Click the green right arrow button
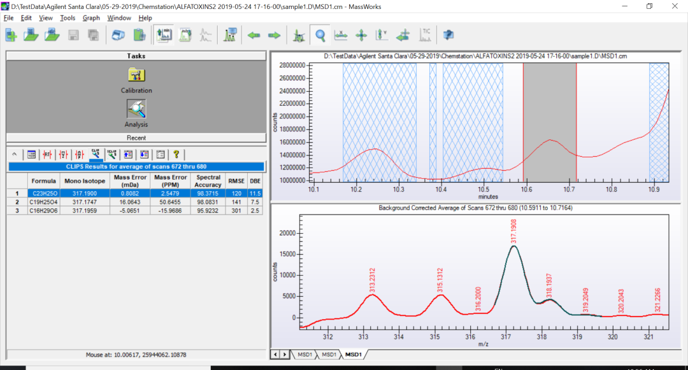The height and width of the screenshot is (370, 688). [274, 35]
